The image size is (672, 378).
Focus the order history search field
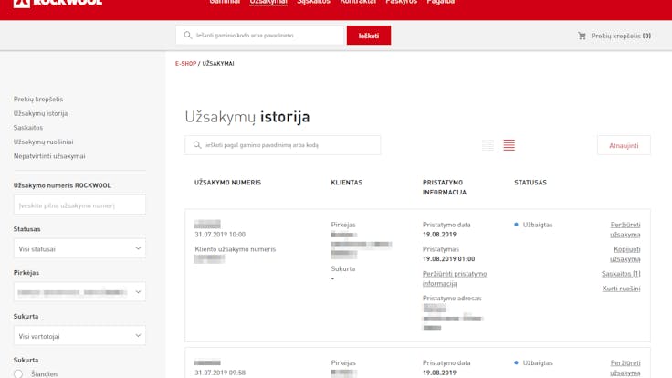tap(283, 145)
